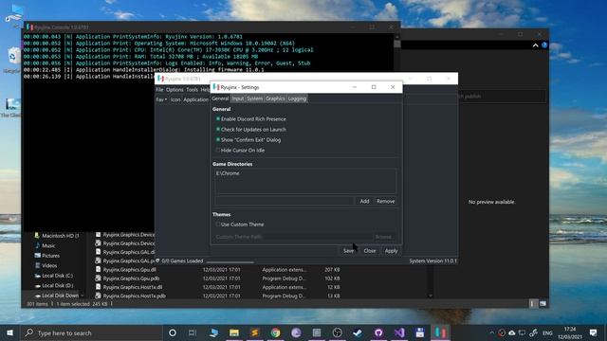Click Add game directory button
This screenshot has width=607, height=341.
pyautogui.click(x=364, y=201)
